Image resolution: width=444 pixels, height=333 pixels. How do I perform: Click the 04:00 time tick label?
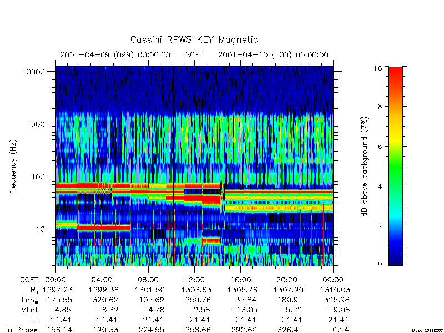pyautogui.click(x=102, y=280)
